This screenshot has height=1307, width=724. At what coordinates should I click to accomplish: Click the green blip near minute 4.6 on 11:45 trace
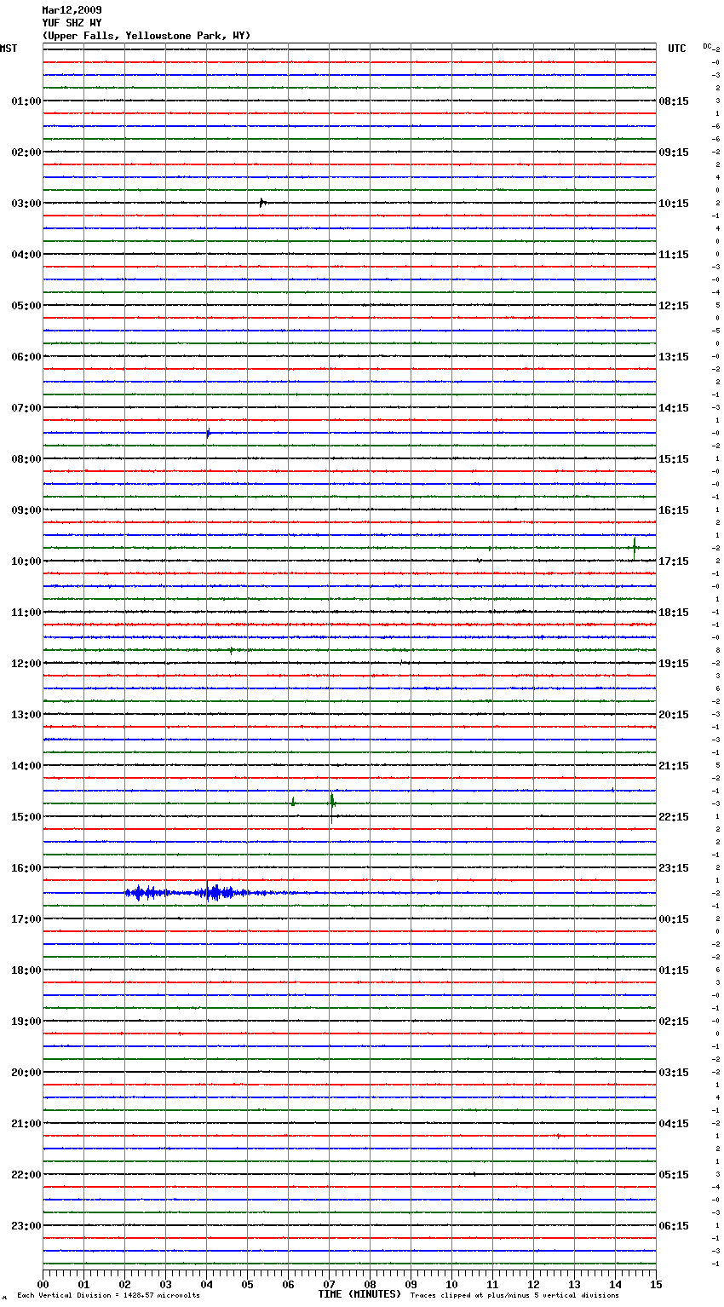tap(233, 650)
